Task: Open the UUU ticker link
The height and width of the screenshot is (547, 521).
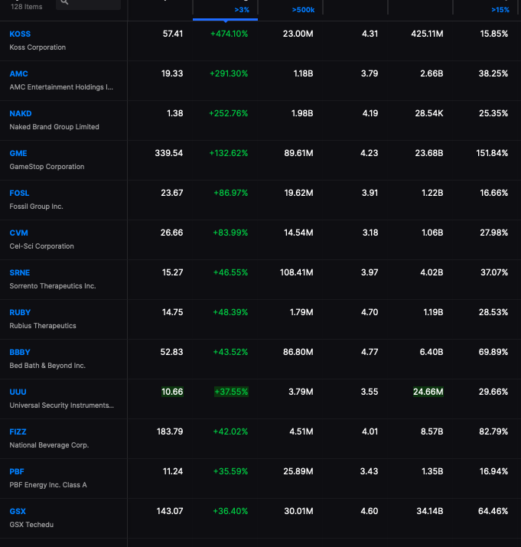Action: (18, 392)
